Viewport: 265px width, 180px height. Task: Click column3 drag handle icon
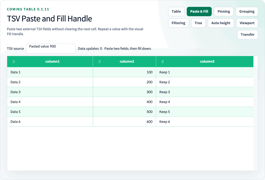(x=163, y=62)
